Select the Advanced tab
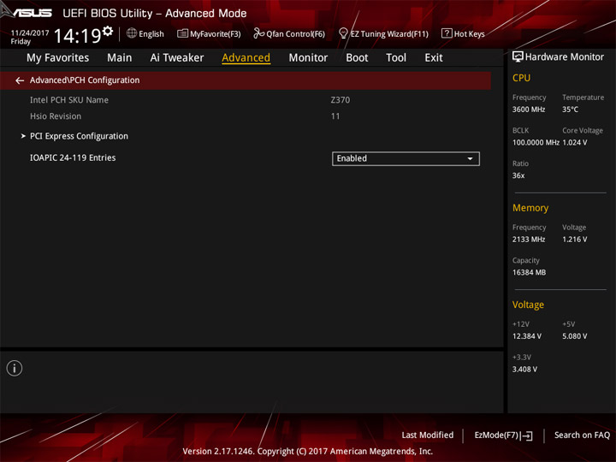The width and height of the screenshot is (616, 462). click(x=246, y=58)
